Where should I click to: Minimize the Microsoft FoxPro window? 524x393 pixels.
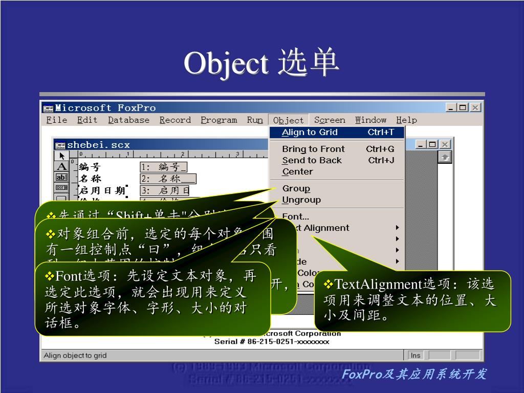[x=451, y=107]
